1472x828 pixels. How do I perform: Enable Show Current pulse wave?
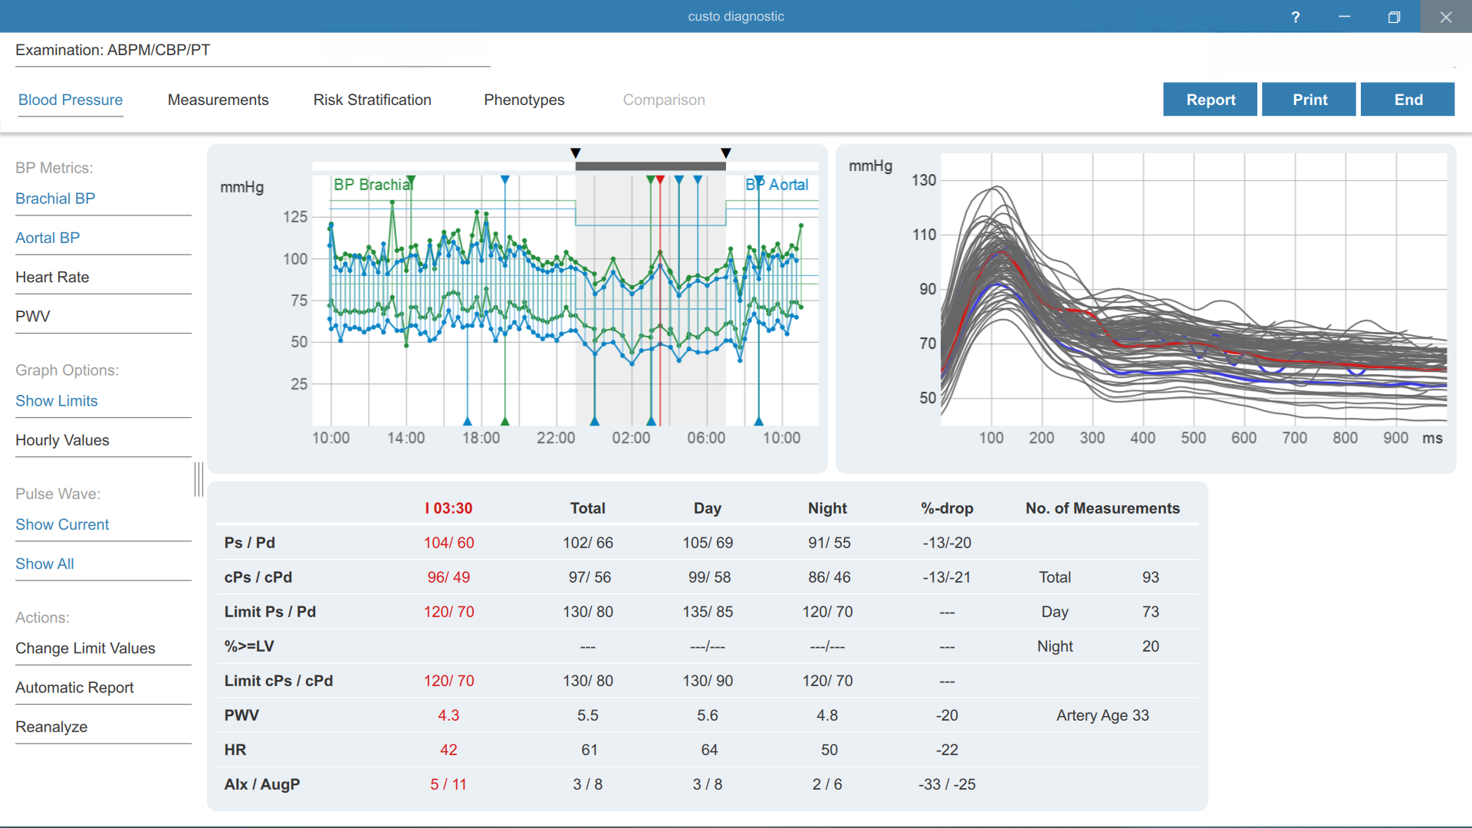(x=62, y=524)
